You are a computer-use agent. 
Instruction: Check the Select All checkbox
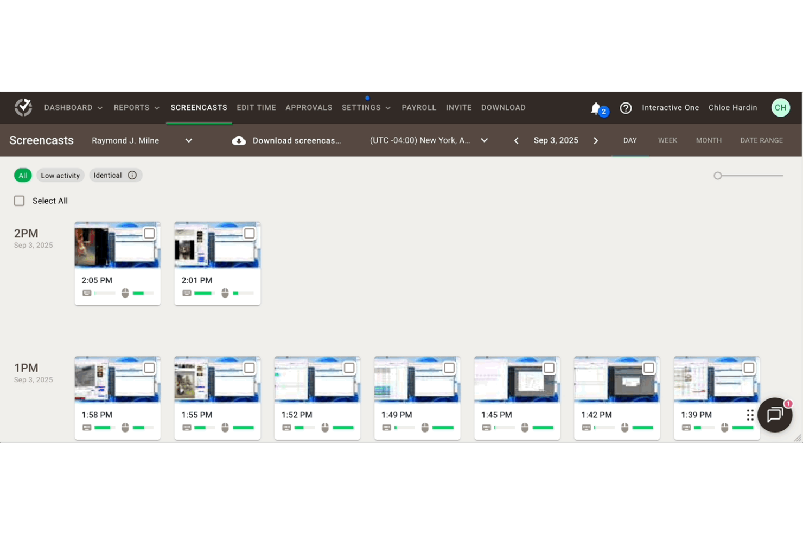[x=19, y=201]
